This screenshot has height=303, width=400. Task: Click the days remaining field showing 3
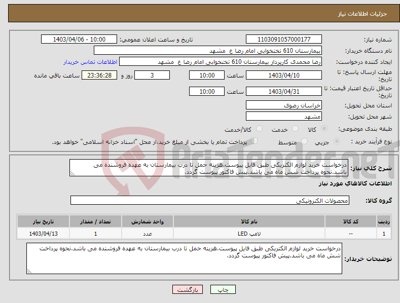[152, 75]
